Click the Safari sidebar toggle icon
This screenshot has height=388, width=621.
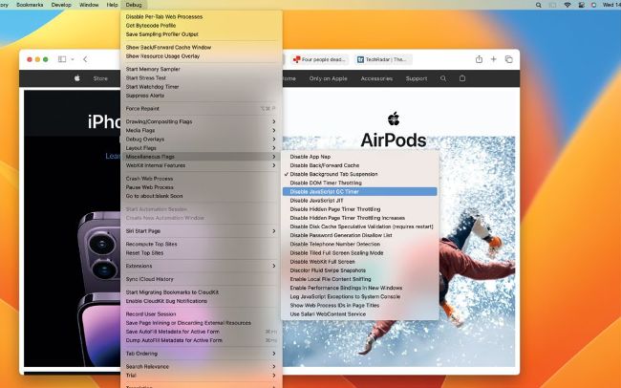62,59
